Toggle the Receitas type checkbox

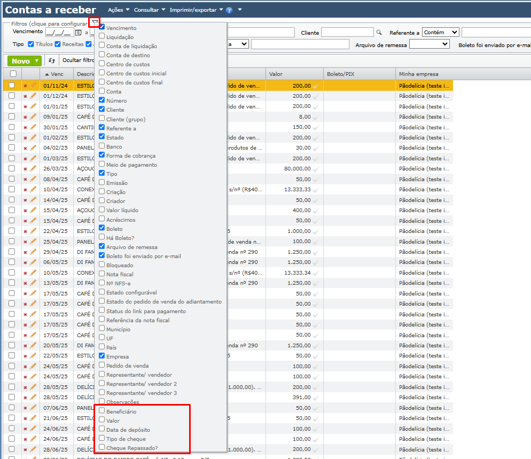point(58,44)
